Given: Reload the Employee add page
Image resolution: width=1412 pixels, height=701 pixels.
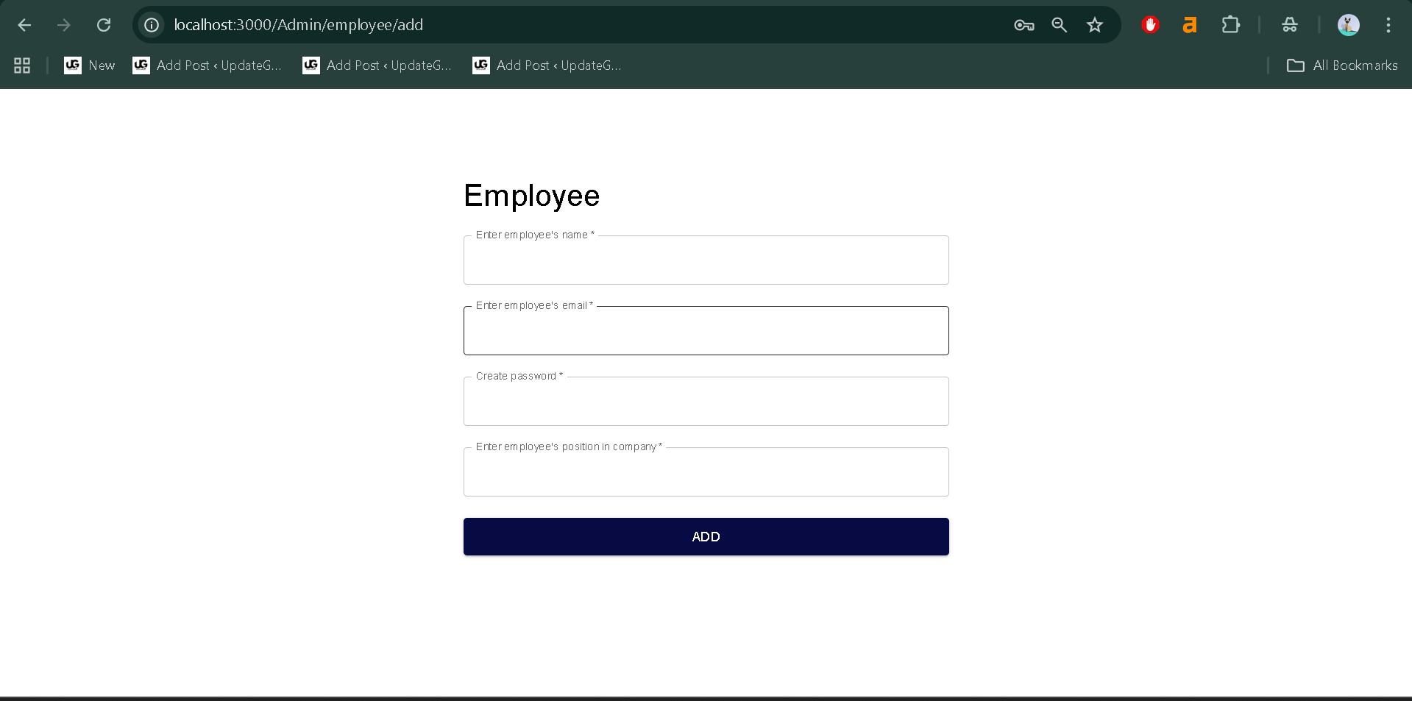Looking at the screenshot, I should pos(104,24).
